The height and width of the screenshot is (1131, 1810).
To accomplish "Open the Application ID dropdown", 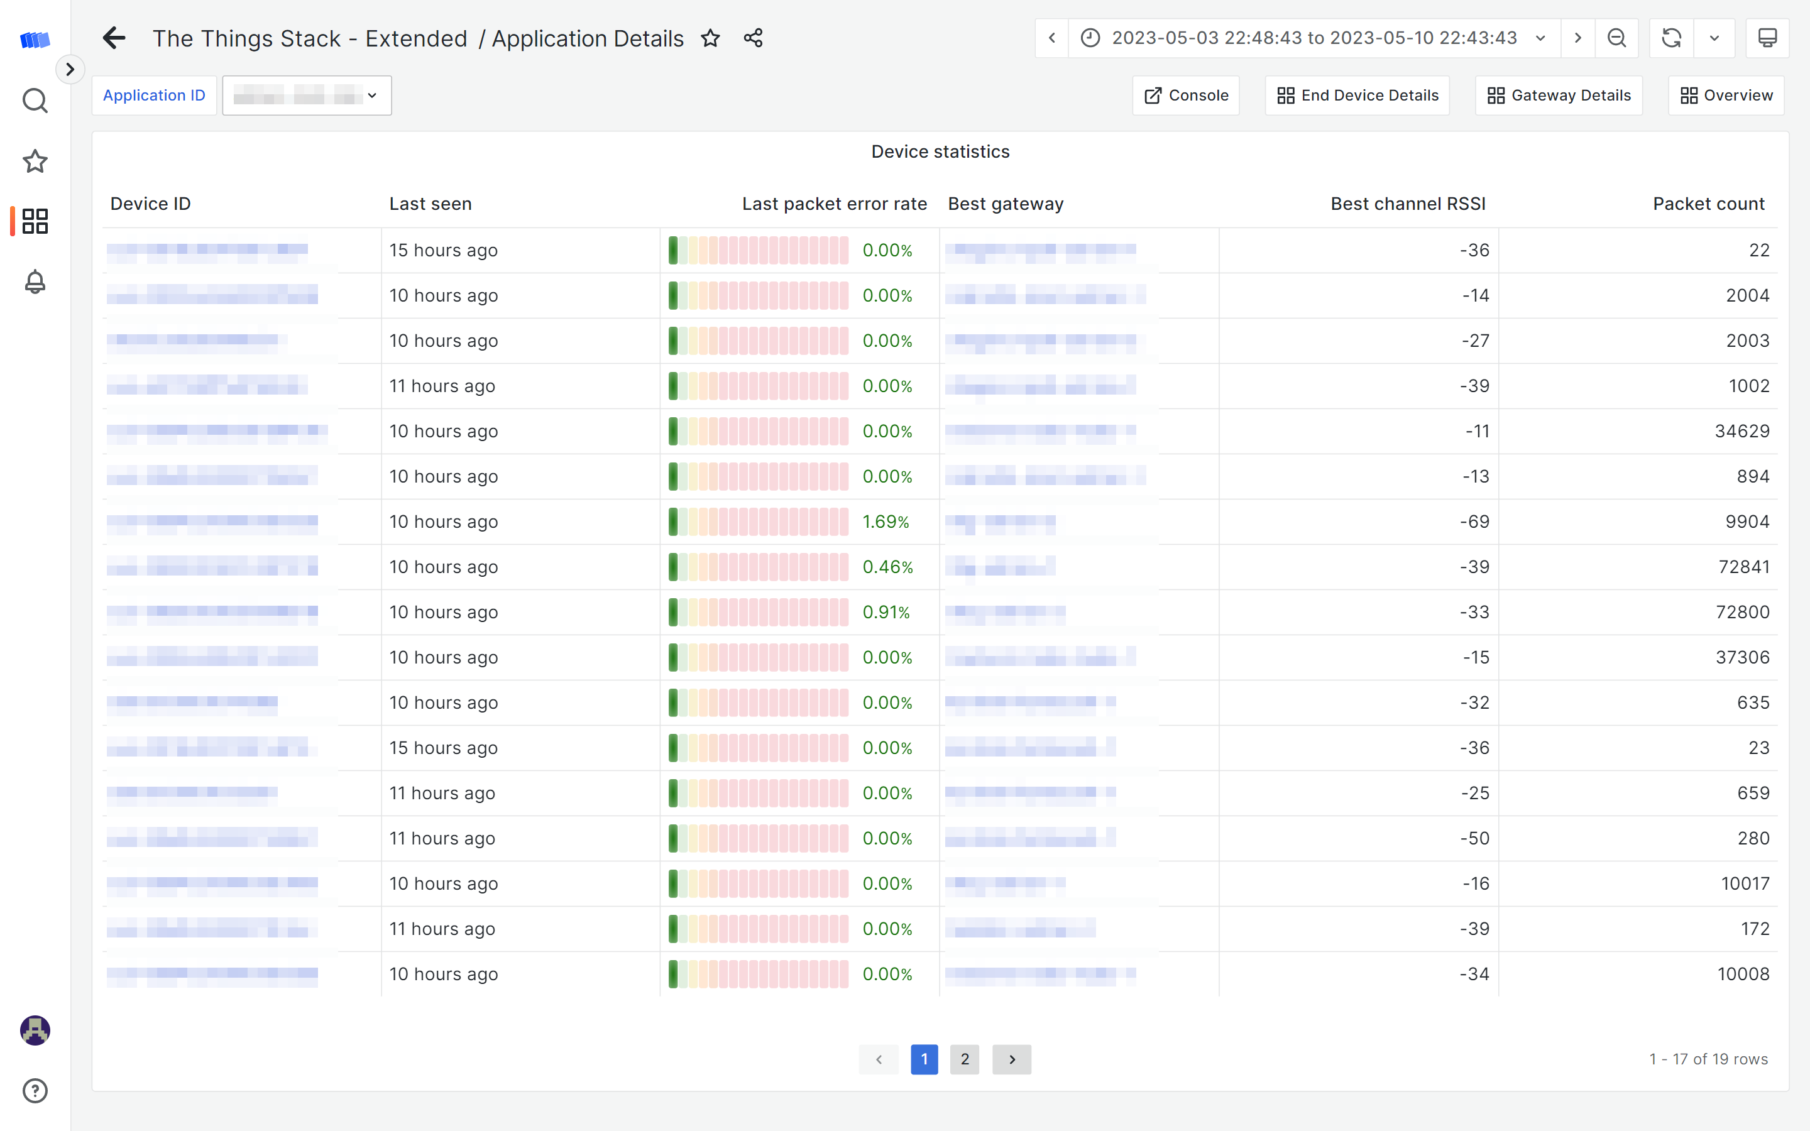I will (x=307, y=96).
